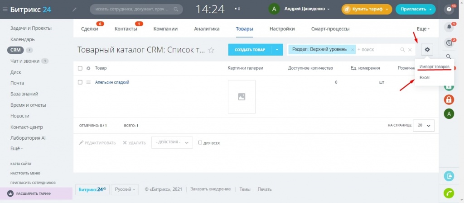Open the catalog settings gear menu
464x203 pixels.
427,50
